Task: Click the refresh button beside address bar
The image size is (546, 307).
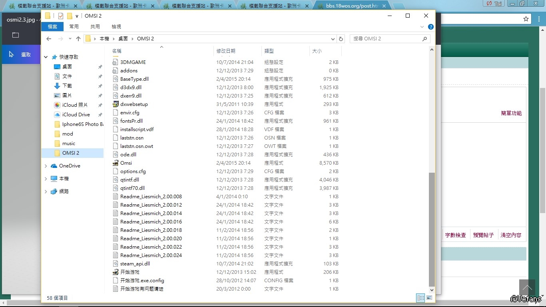Action: [x=341, y=39]
